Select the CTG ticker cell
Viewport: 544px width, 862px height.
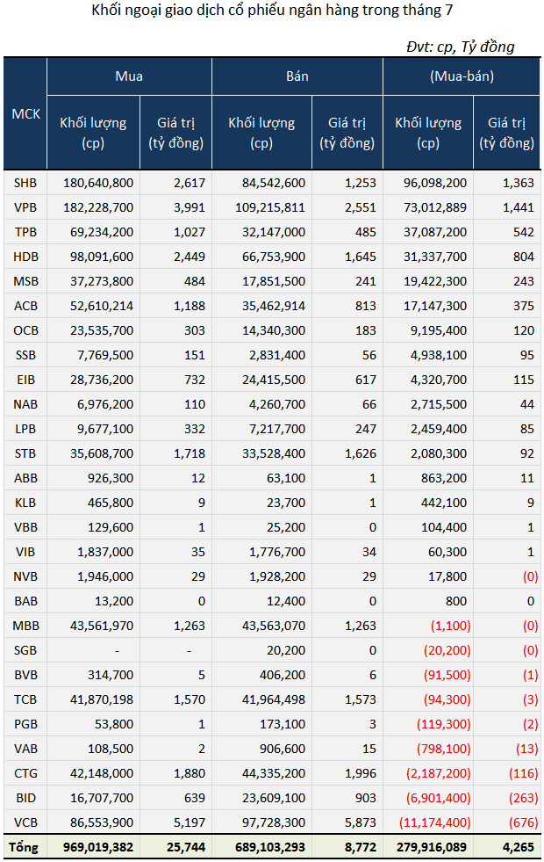pyautogui.click(x=25, y=773)
